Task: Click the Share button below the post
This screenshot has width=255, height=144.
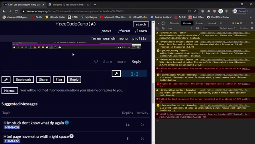Action: pos(43,80)
